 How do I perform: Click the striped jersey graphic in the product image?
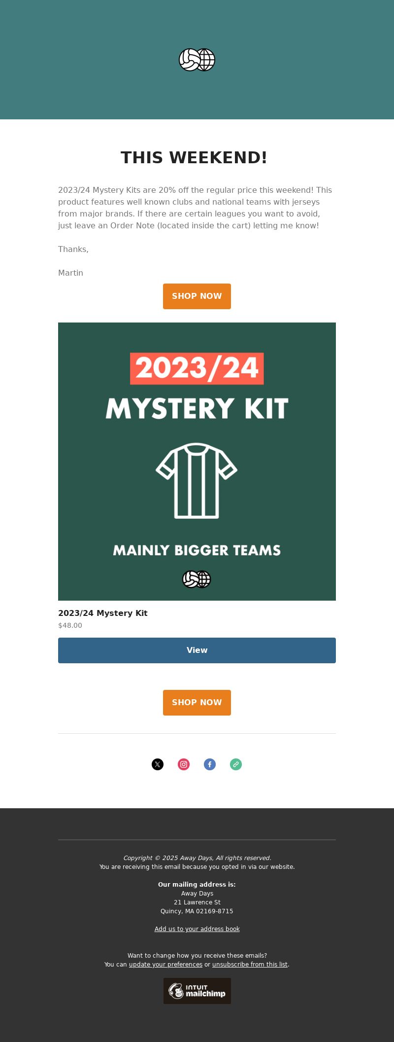(197, 481)
